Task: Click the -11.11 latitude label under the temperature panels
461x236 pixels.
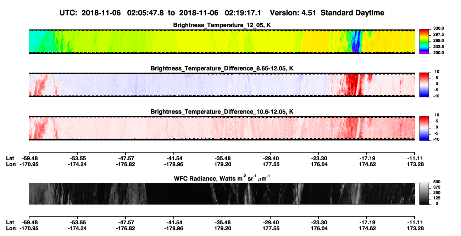Action: pos(415,158)
